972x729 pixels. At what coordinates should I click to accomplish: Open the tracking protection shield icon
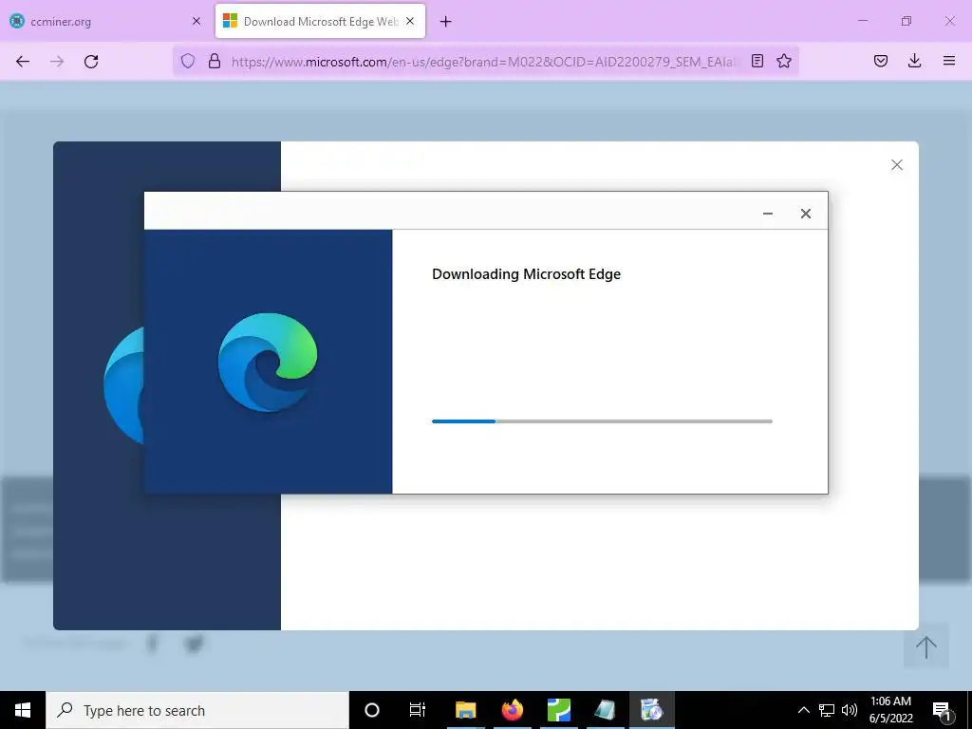[x=188, y=61]
